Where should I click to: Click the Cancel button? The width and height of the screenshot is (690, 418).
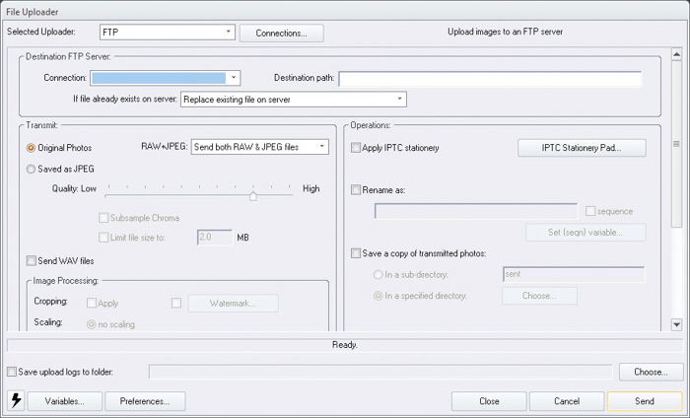(x=567, y=401)
